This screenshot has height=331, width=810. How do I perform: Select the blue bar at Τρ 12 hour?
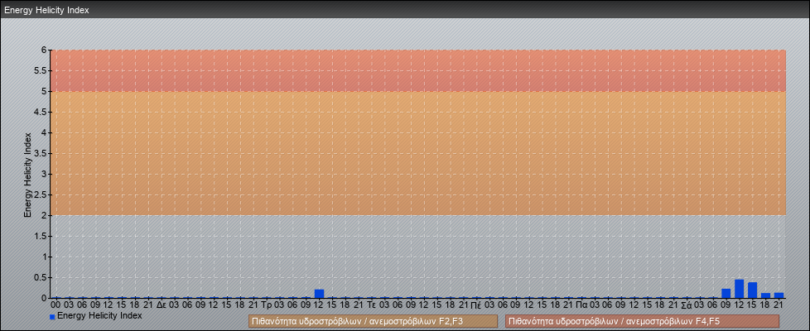click(319, 294)
